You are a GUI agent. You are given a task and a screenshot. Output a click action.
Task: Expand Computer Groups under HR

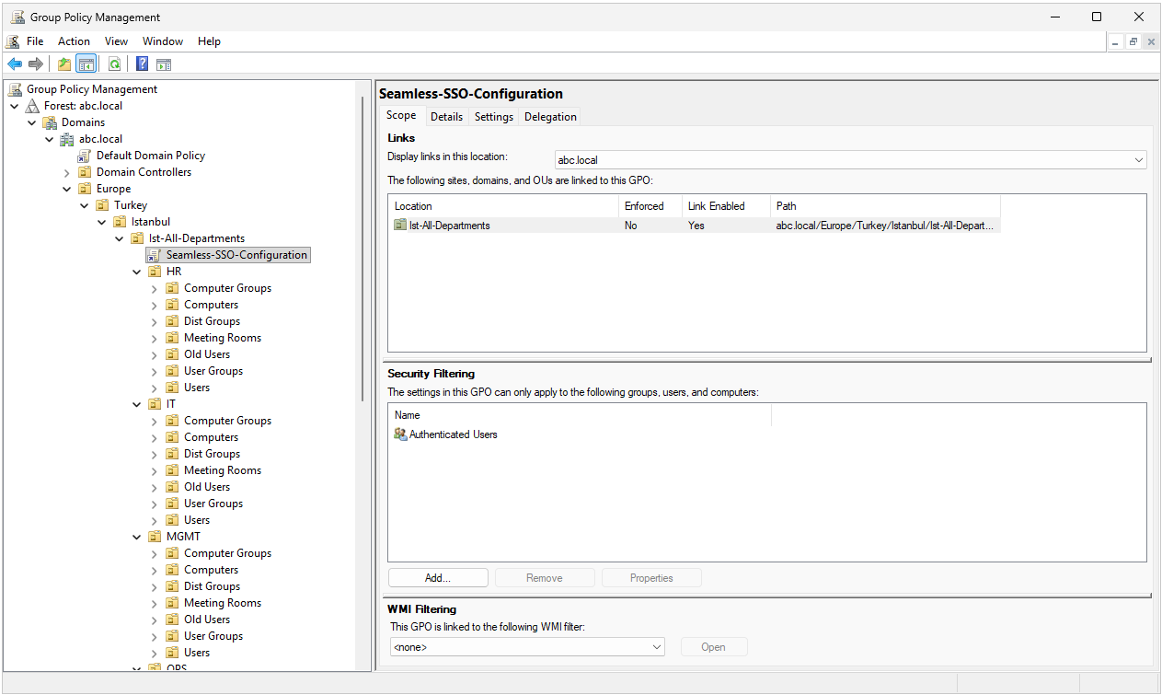point(155,288)
